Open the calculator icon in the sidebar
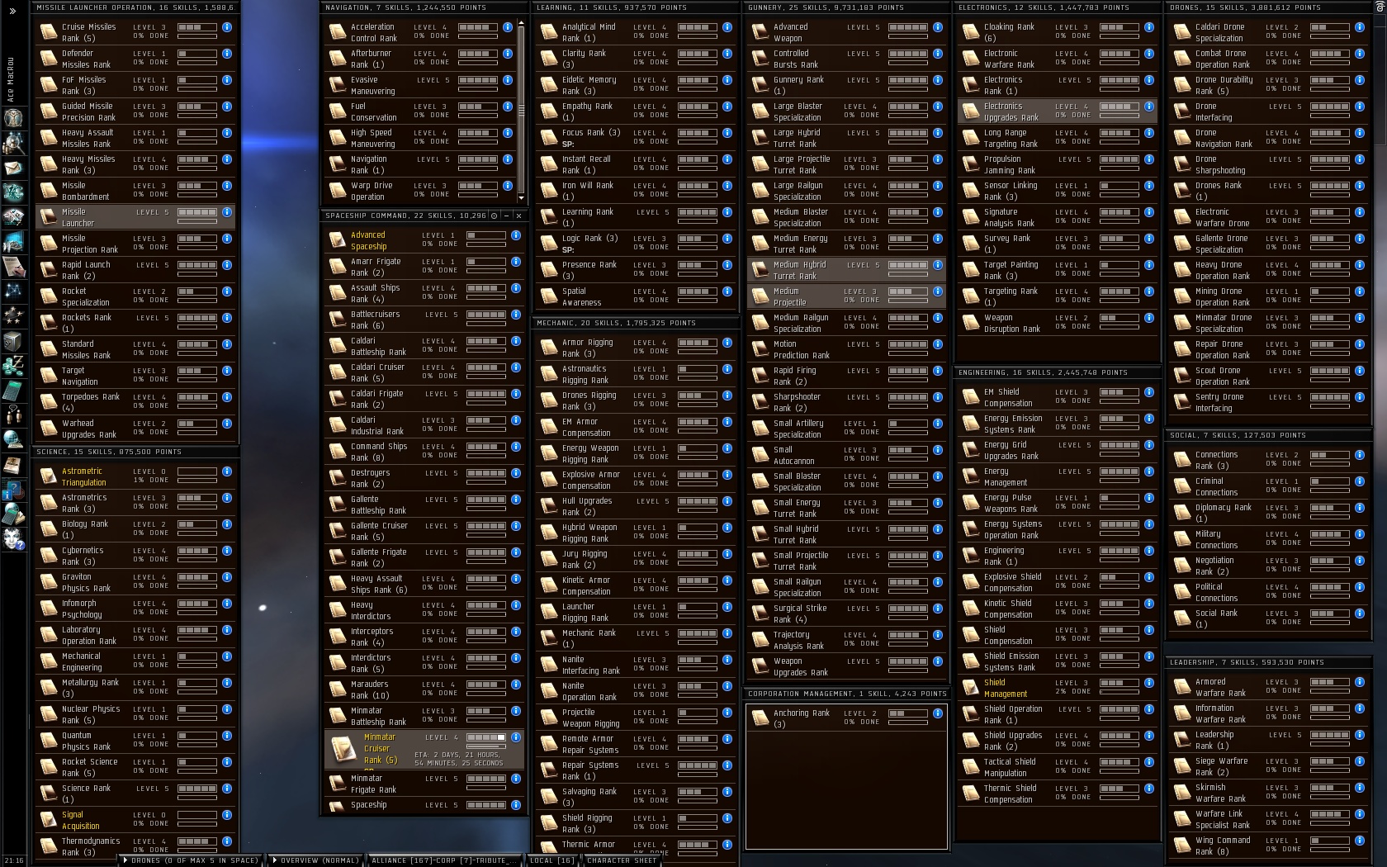The height and width of the screenshot is (867, 1387). (12, 391)
